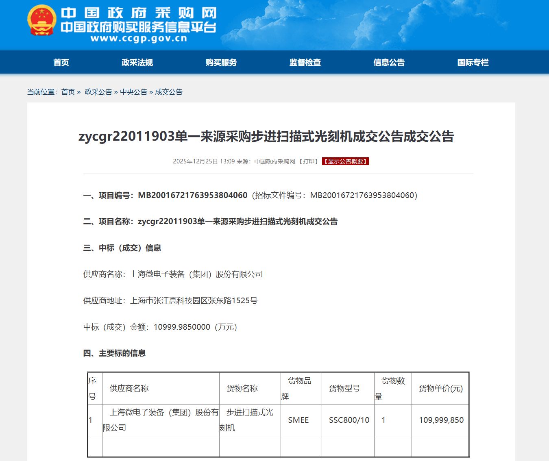Viewport: 549px width, 461px height.
Task: Open the 首页 navigation menu item
Action: pyautogui.click(x=61, y=62)
